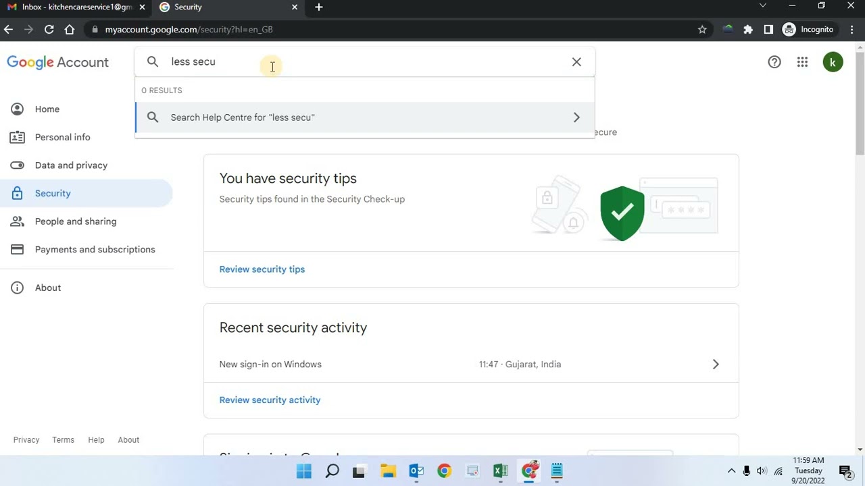Open Google Account help question mark icon
865x486 pixels.
774,62
